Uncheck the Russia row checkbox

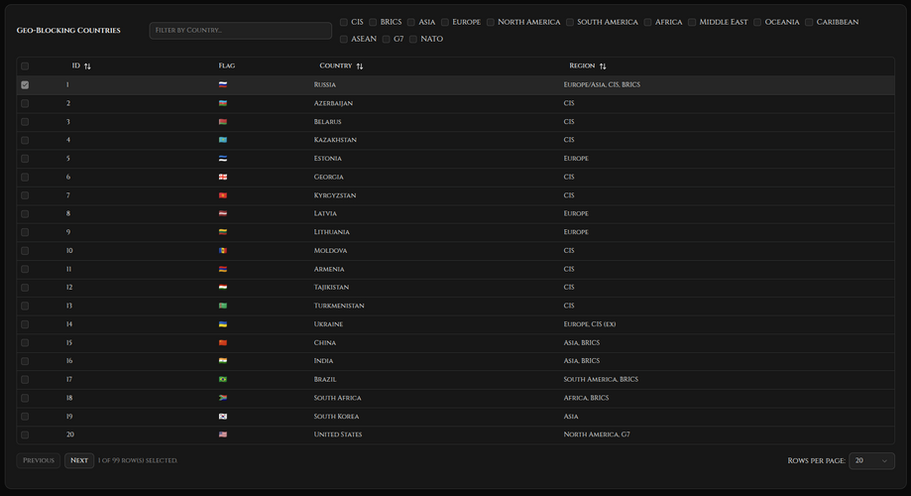25,85
